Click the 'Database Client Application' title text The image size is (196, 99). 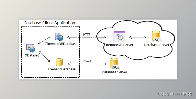49,23
